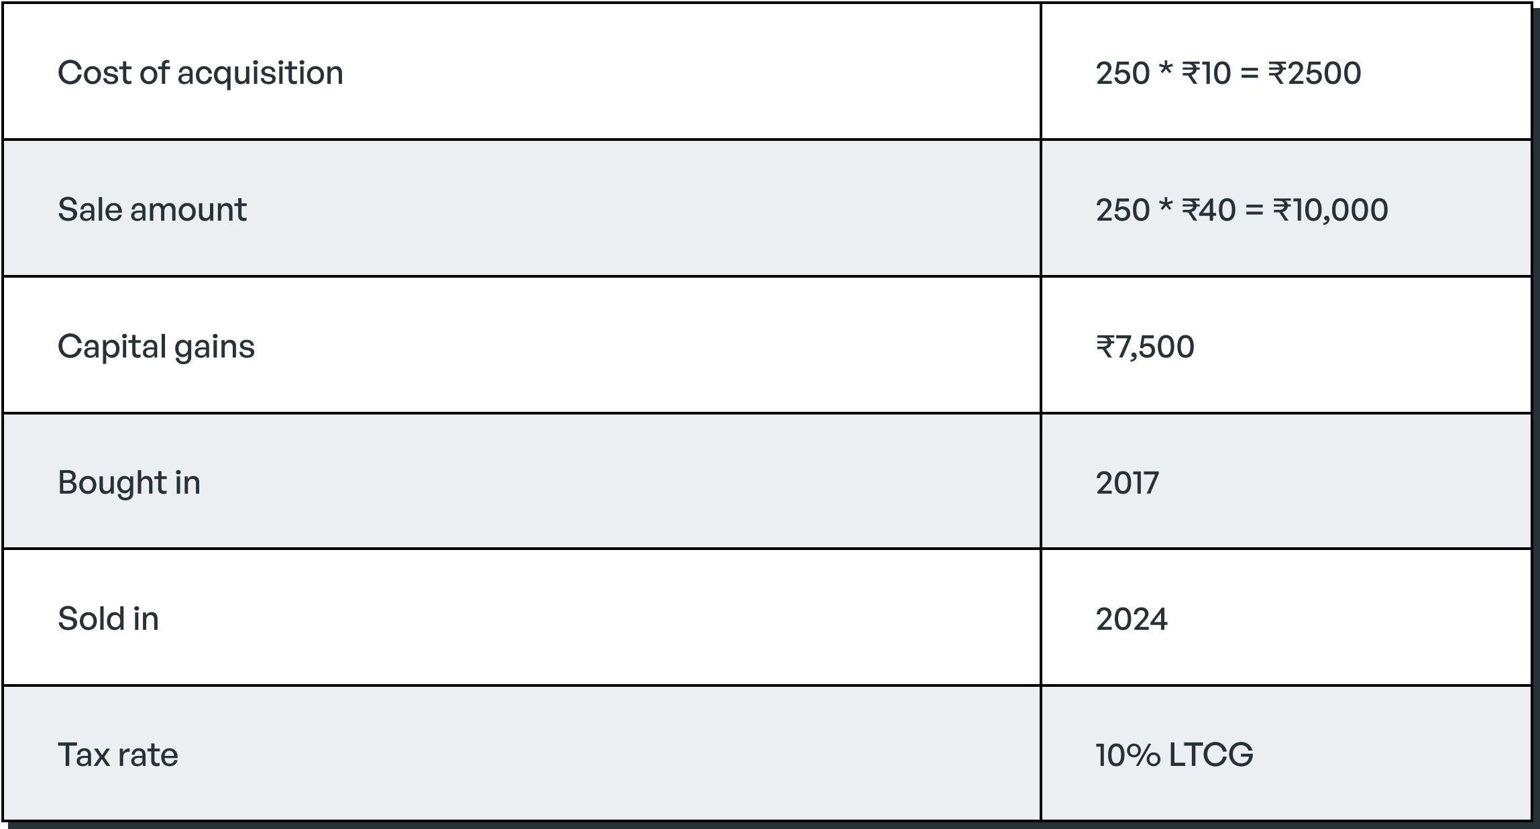The width and height of the screenshot is (1540, 829).
Task: Click the 'Sale amount' label text
Action: [x=152, y=209]
